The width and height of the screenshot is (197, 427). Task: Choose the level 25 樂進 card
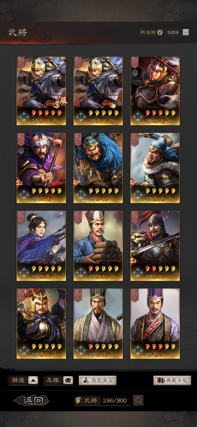155,91
